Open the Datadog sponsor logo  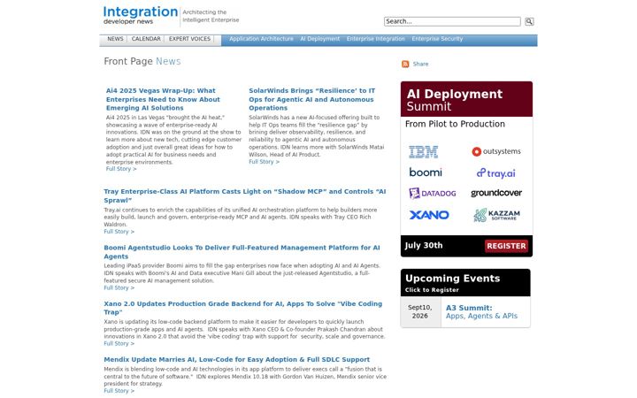(x=433, y=194)
